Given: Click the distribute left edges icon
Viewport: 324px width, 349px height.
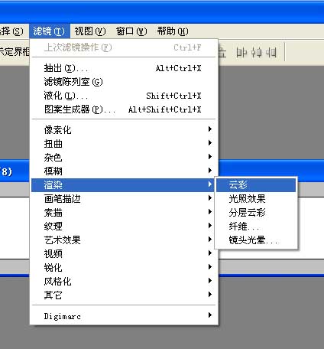Looking at the screenshot, I should coord(241,52).
